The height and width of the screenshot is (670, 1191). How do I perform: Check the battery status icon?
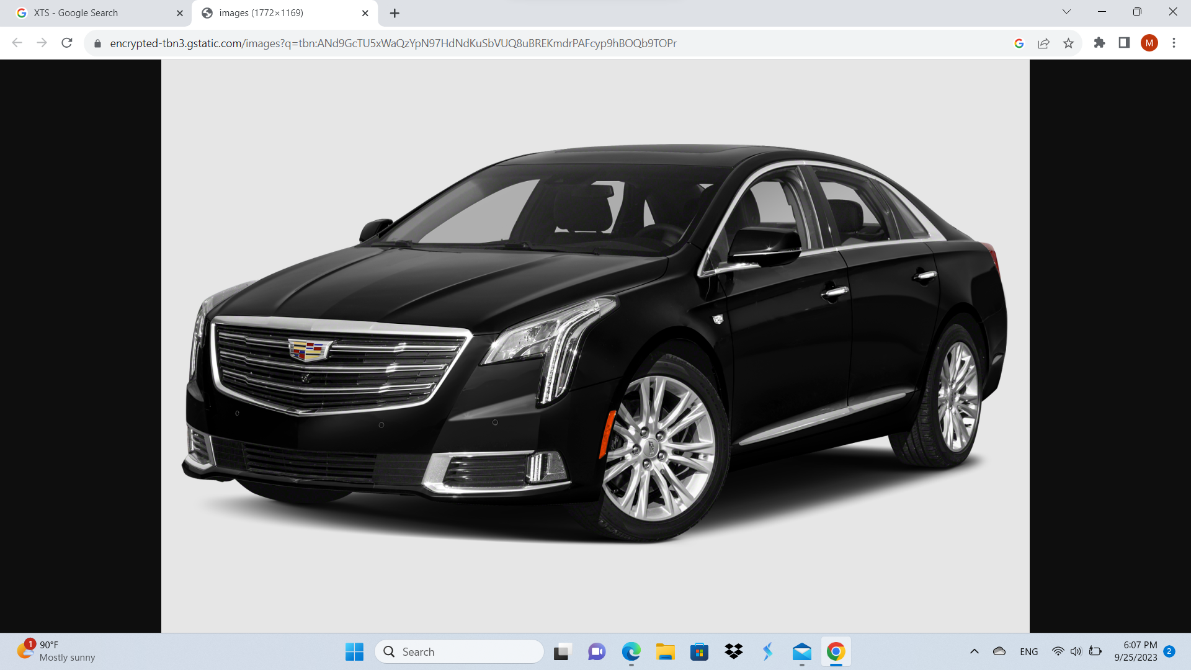[x=1095, y=651]
